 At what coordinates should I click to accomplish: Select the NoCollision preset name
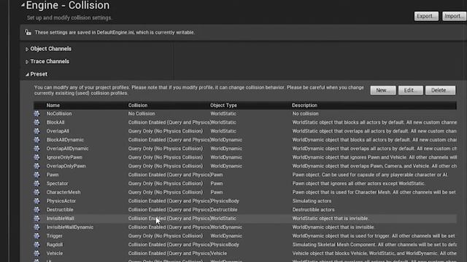[59, 114]
